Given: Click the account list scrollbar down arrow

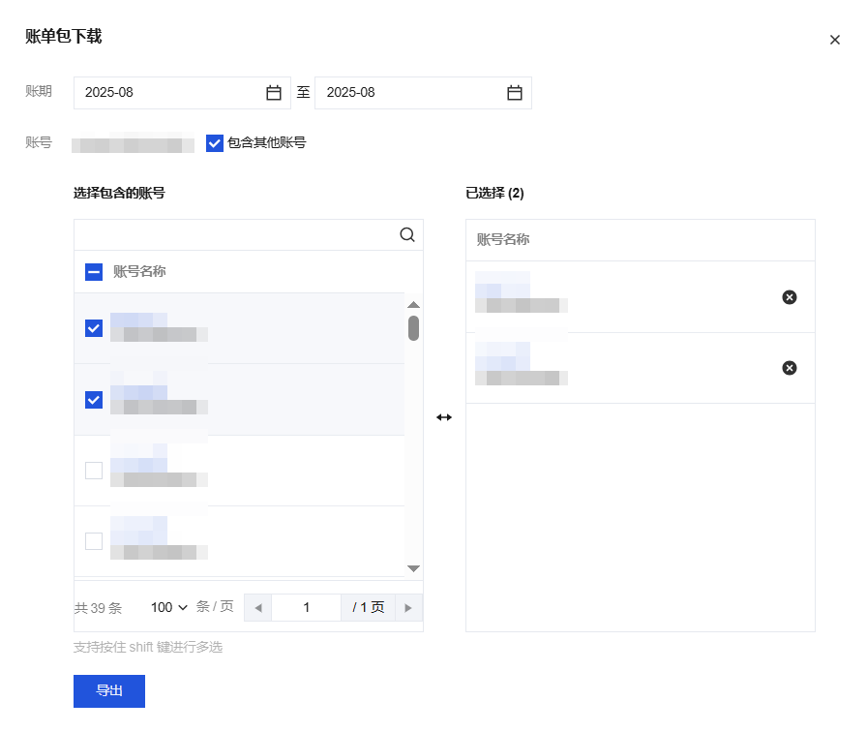Looking at the screenshot, I should 413,568.
